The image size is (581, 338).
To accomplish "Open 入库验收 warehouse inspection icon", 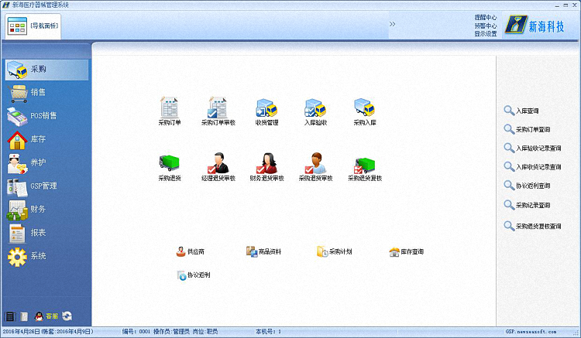I will click(315, 111).
